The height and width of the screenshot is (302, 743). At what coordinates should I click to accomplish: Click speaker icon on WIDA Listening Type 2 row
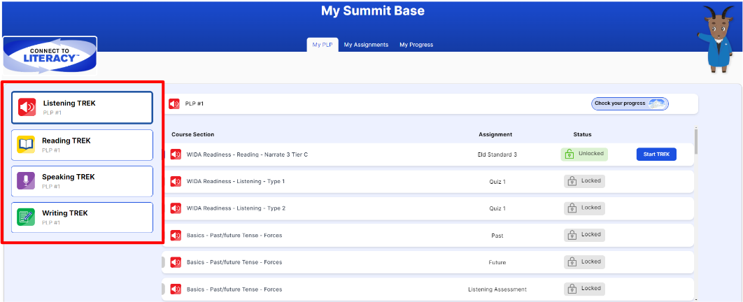coord(176,208)
